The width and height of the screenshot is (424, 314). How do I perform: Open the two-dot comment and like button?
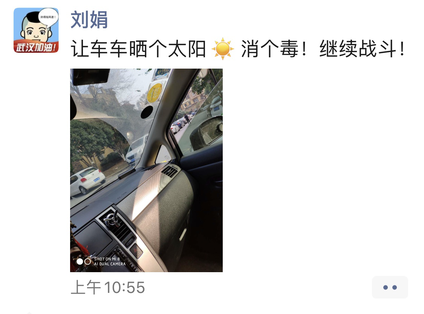click(x=390, y=287)
